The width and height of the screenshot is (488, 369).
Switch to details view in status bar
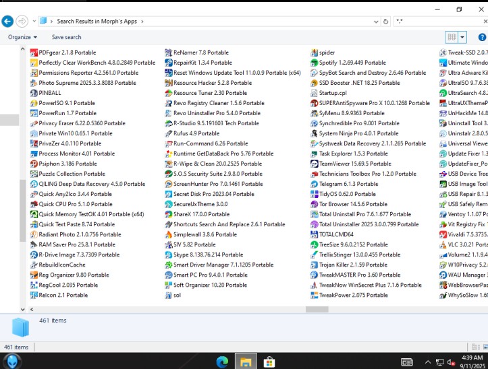point(476,347)
